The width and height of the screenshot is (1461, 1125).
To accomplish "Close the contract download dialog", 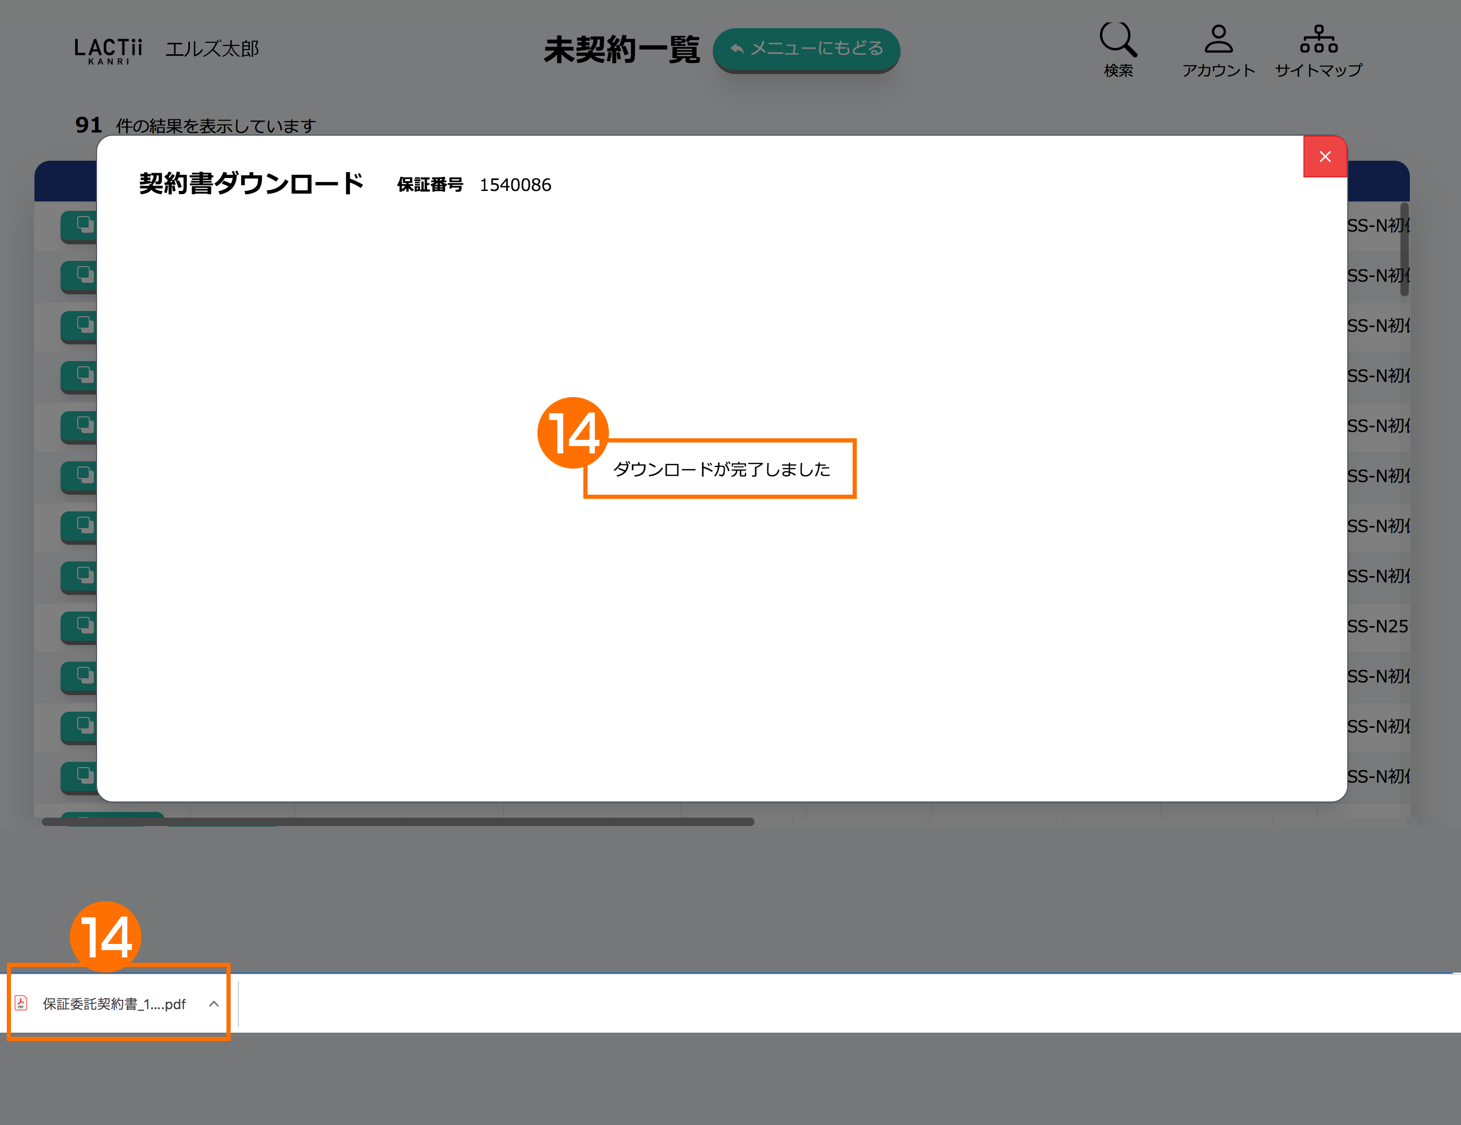I will 1324,157.
